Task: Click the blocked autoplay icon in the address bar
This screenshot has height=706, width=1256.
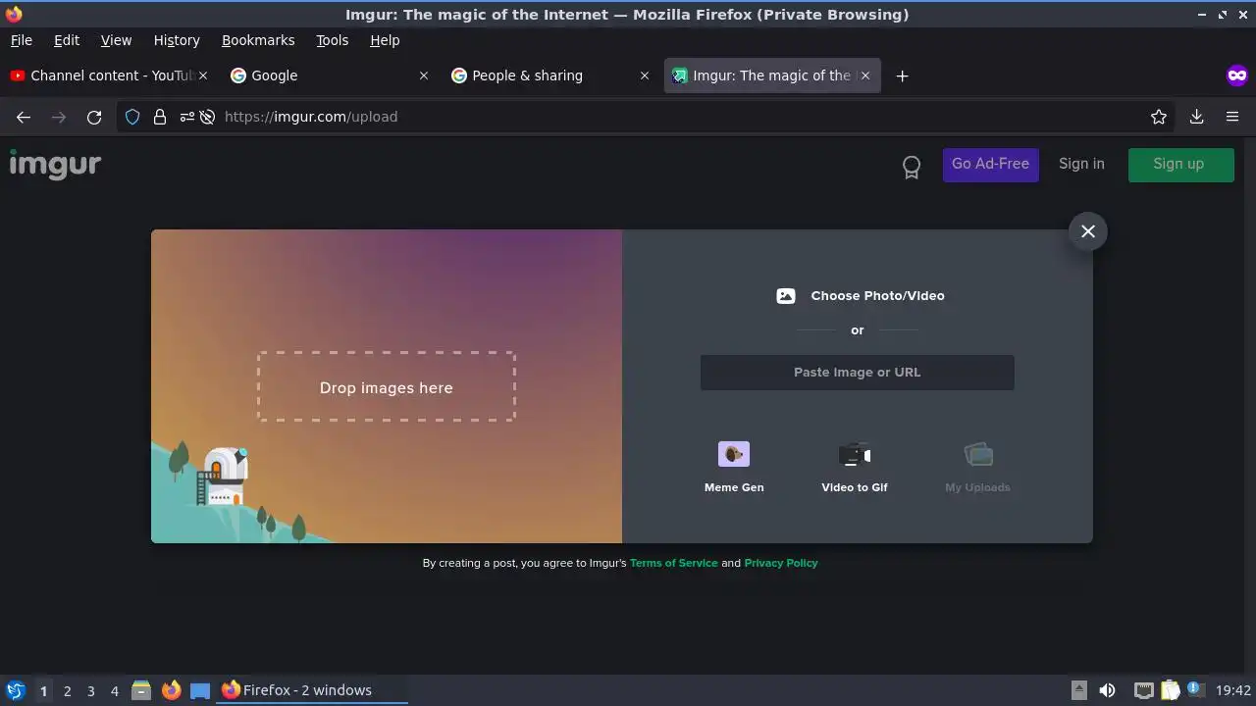Action: pyautogui.click(x=207, y=117)
